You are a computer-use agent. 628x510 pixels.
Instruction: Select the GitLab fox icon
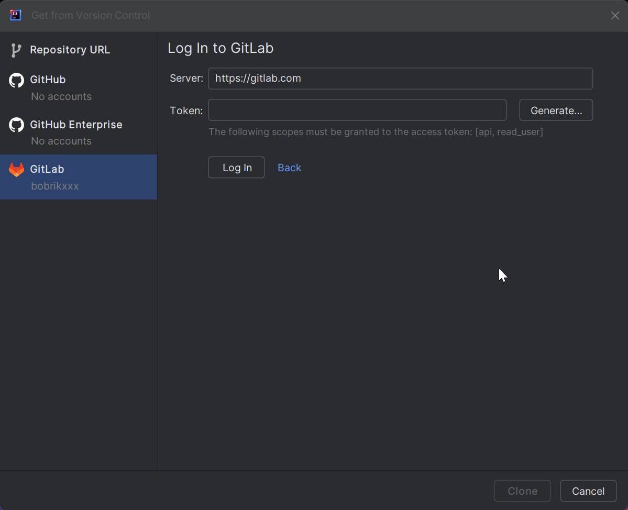click(16, 169)
